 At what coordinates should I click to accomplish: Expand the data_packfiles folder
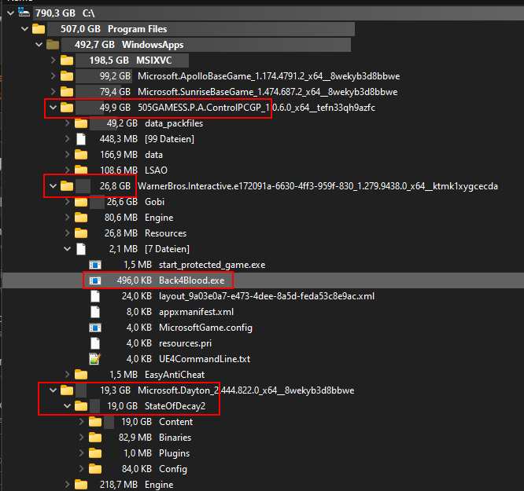pyautogui.click(x=67, y=123)
